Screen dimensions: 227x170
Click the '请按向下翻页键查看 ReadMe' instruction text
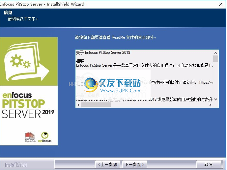pyautogui.click(x=115, y=37)
